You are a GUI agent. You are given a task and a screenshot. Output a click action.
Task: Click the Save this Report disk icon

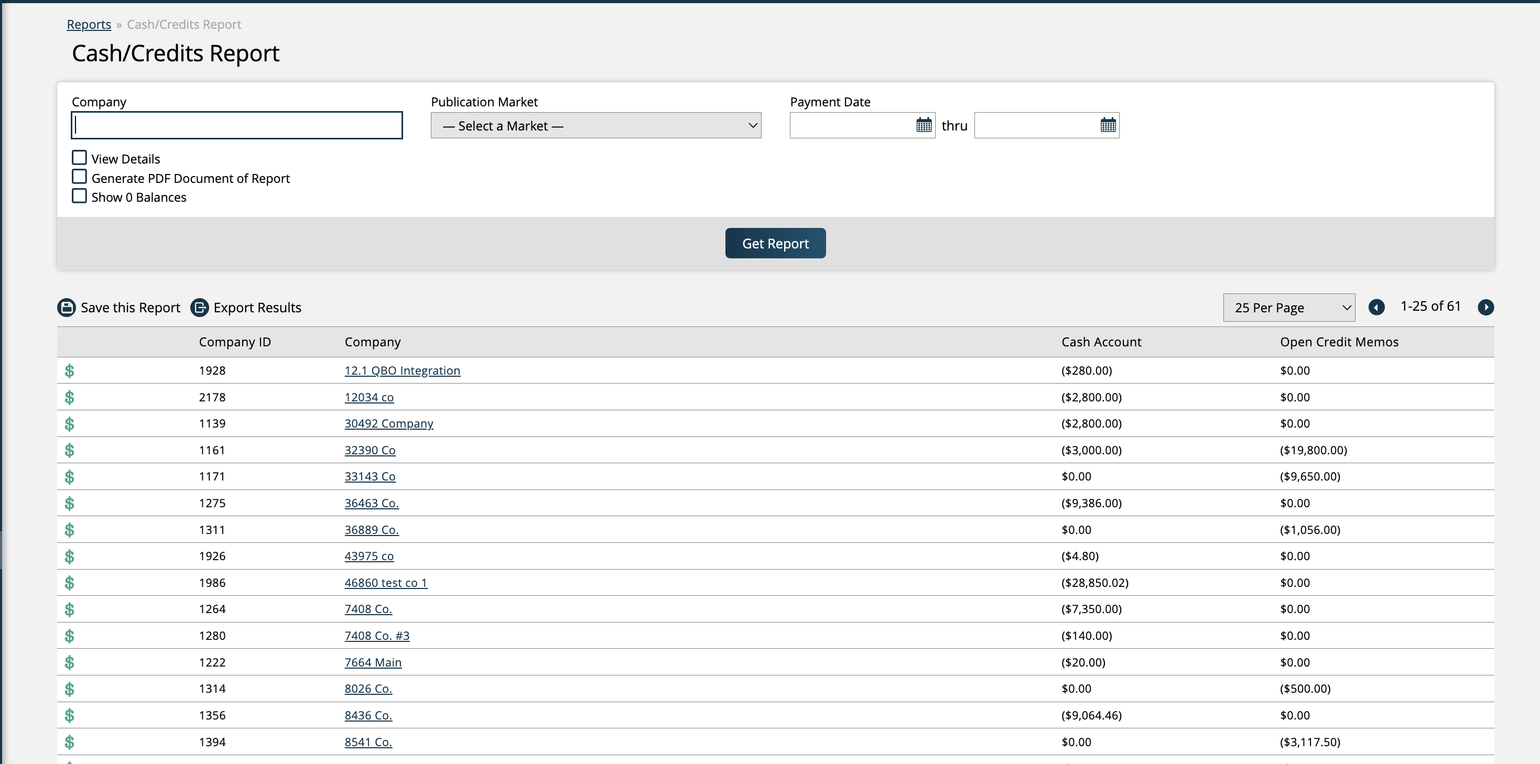point(67,307)
